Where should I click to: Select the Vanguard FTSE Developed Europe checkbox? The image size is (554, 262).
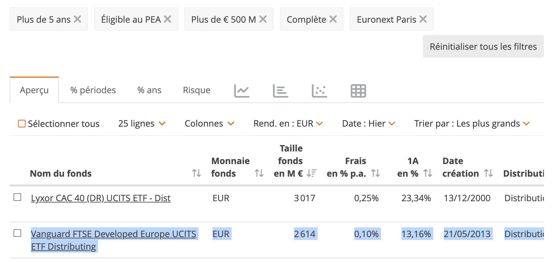click(17, 233)
